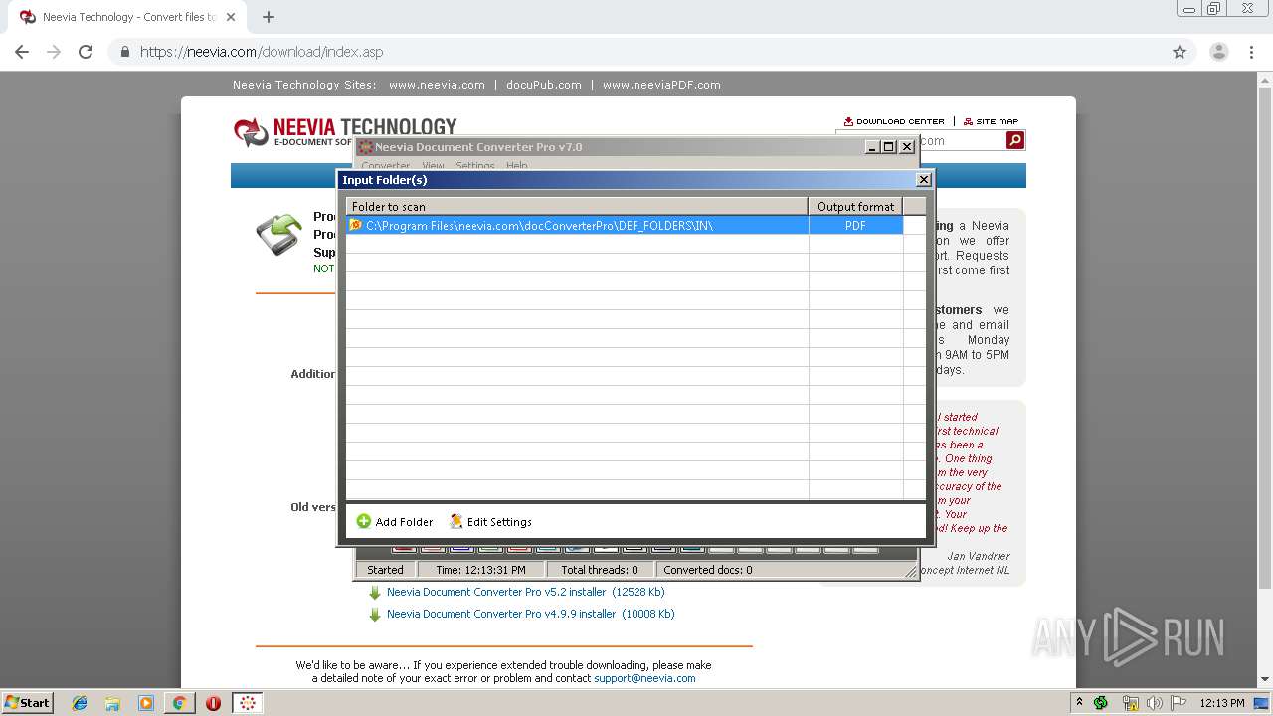Bookmark this page with star icon
1273x716 pixels.
click(x=1180, y=52)
